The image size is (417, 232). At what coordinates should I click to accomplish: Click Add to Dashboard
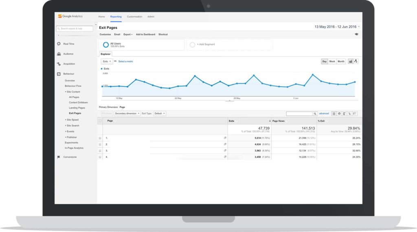[145, 34]
